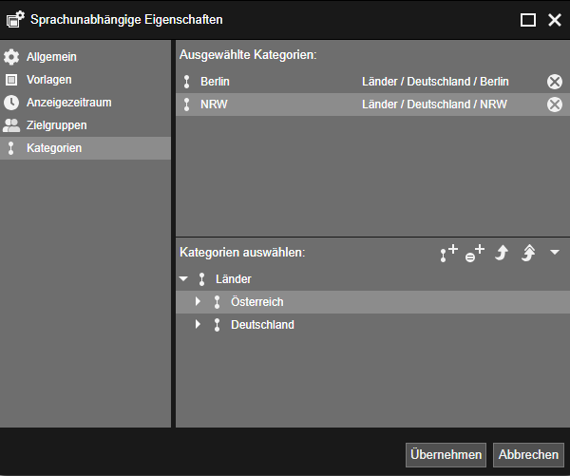The image size is (570, 476).
Task: Remove NRW from selected categories
Action: 555,105
